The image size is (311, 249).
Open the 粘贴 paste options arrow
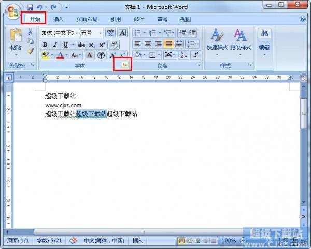tap(16, 55)
